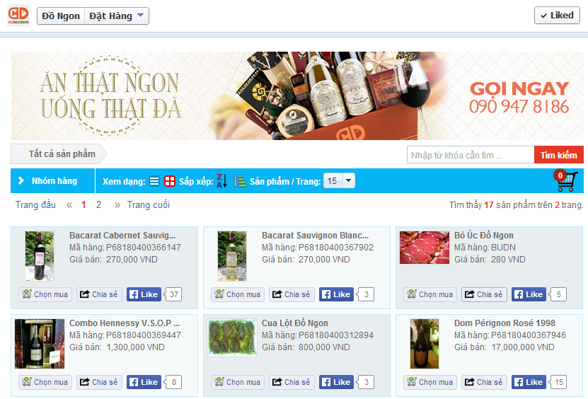This screenshot has width=588, height=399.
Task: Select page 1 in pagination
Action: click(83, 204)
